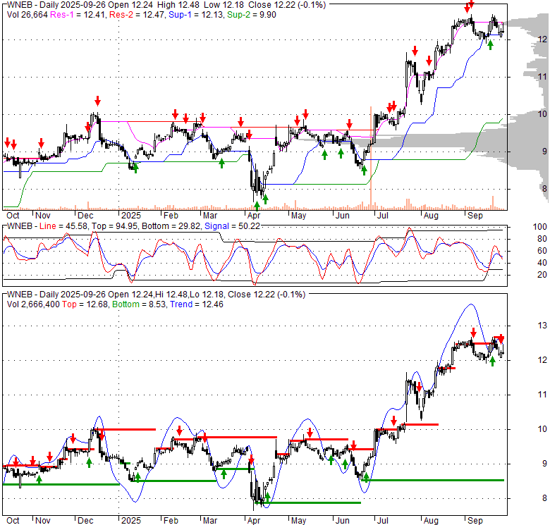Click 'Close 12.22 (-0.1%)' in top chart title
The height and width of the screenshot is (525, 550).
(x=287, y=5)
